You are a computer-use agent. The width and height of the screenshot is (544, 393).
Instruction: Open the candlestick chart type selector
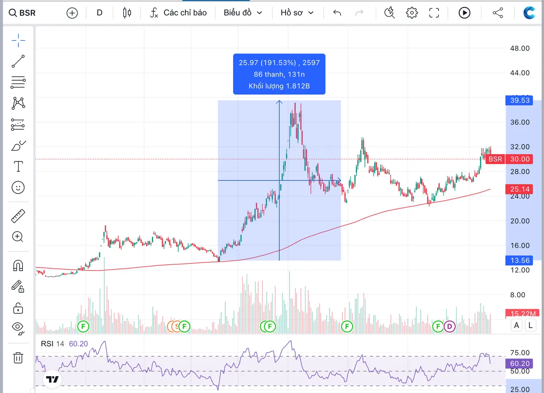click(x=127, y=13)
